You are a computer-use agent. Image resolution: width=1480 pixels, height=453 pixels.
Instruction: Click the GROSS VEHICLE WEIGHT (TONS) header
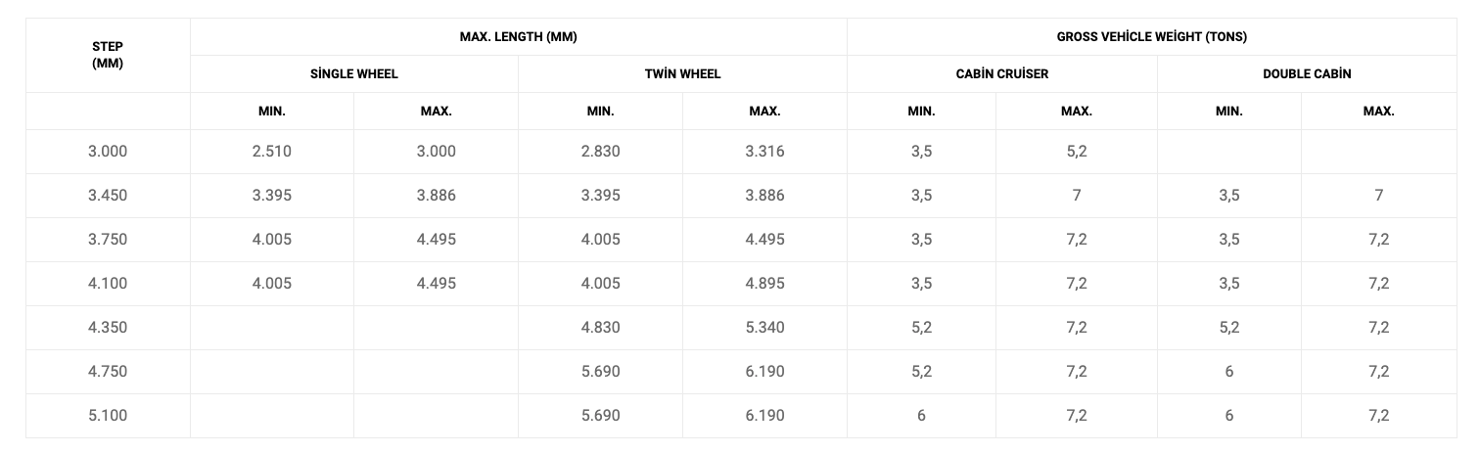1152,36
